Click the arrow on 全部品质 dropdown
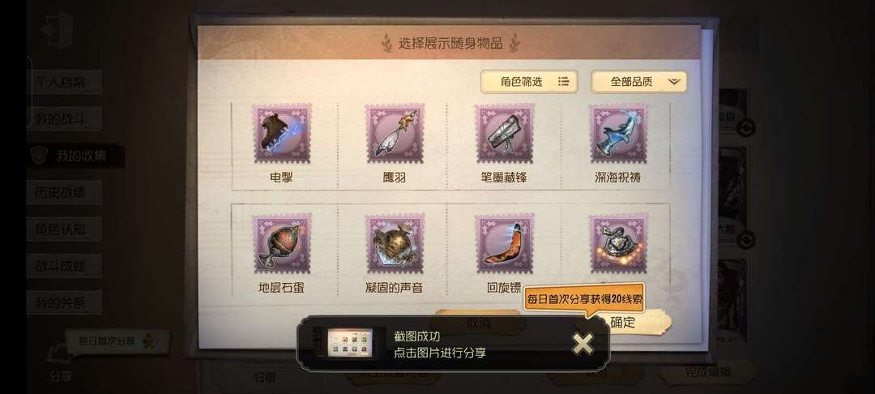The image size is (875, 394). (674, 82)
